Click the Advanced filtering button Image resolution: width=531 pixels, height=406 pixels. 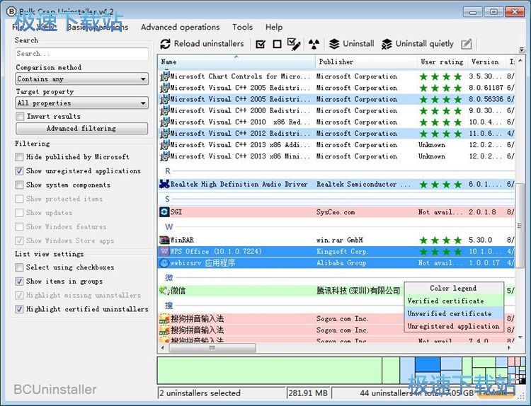[81, 128]
